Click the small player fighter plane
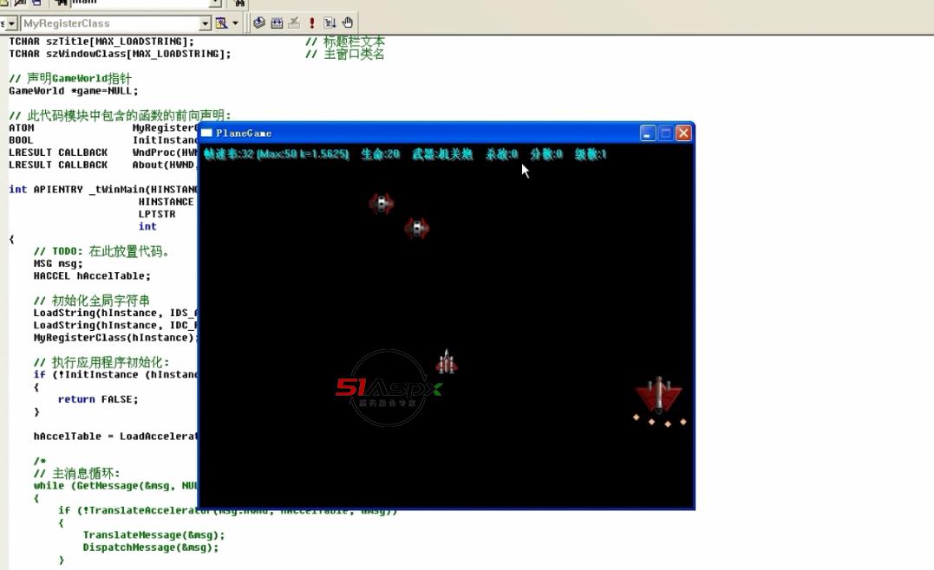Screen dimensions: 934x570 (x=446, y=362)
